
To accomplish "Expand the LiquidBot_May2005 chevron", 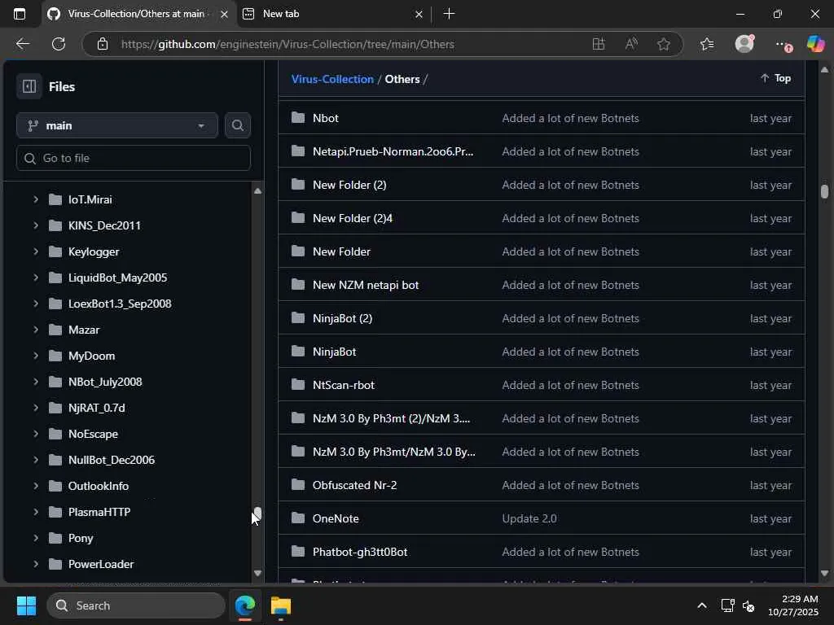I will click(36, 278).
